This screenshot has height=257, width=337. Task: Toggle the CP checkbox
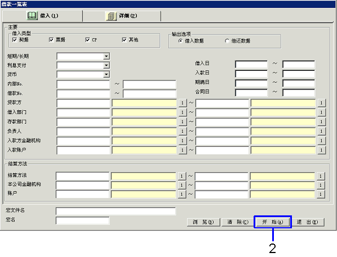tap(87, 40)
